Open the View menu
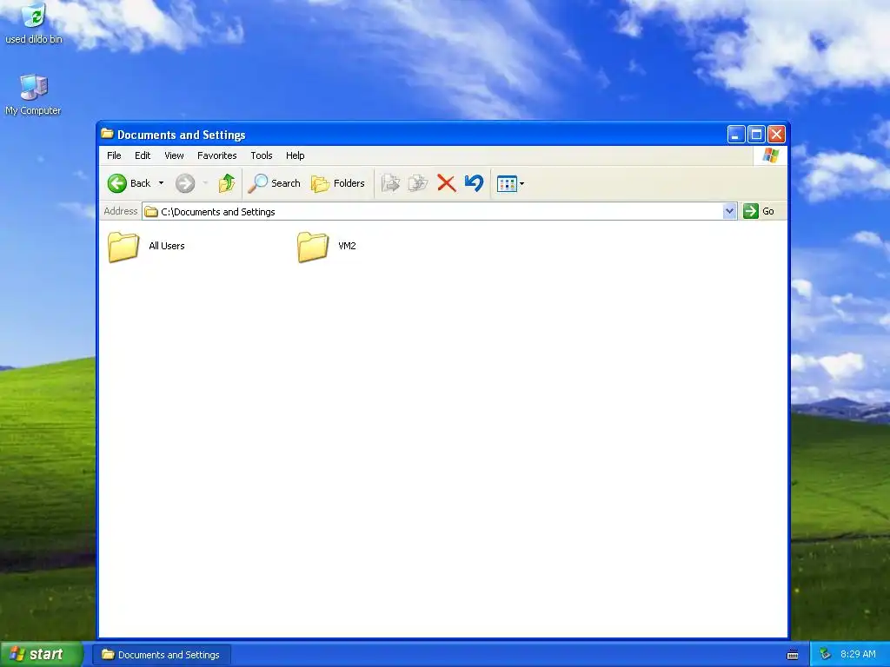This screenshot has width=890, height=667. pos(174,155)
